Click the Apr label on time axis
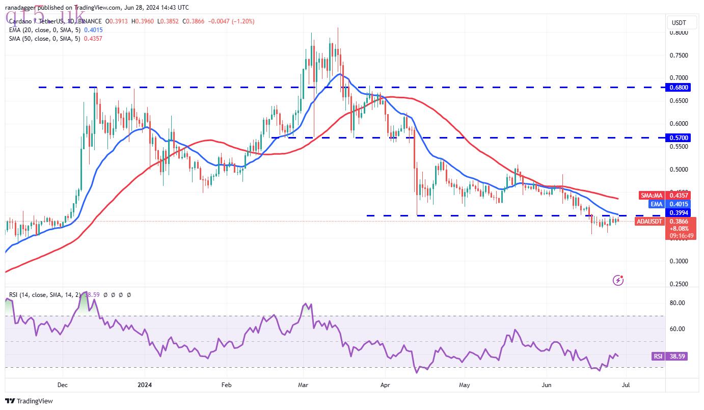 (385, 385)
